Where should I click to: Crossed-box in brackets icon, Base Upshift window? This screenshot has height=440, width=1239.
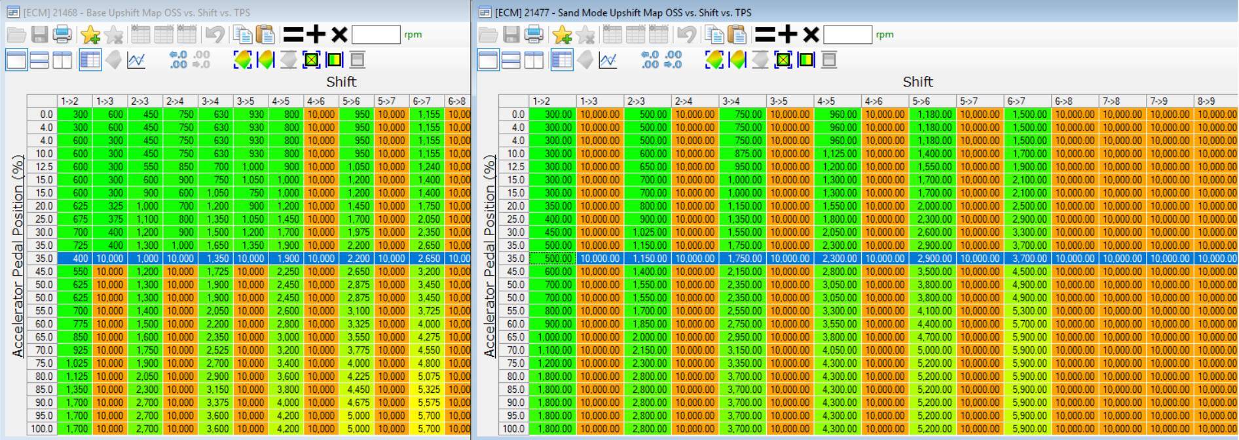click(312, 60)
